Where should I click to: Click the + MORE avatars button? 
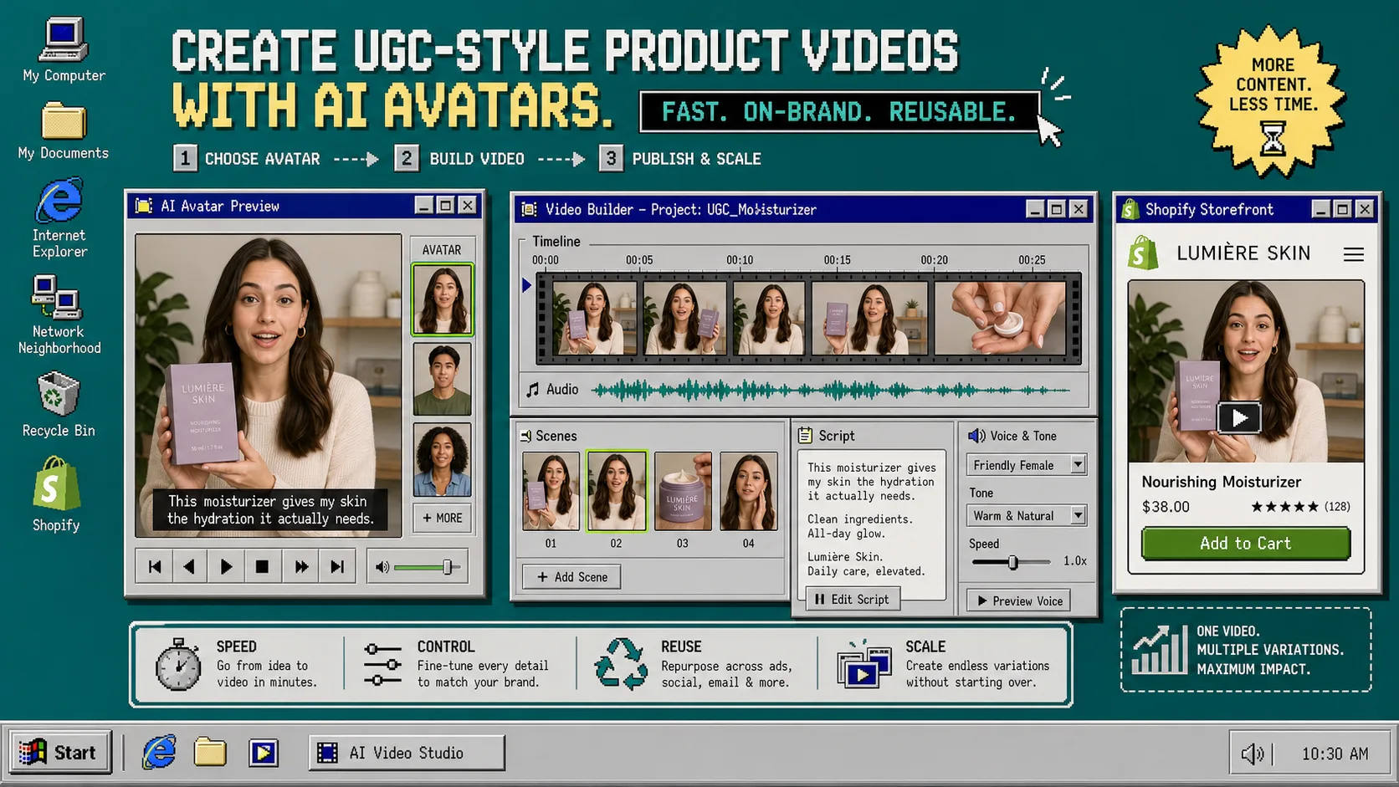click(x=442, y=518)
